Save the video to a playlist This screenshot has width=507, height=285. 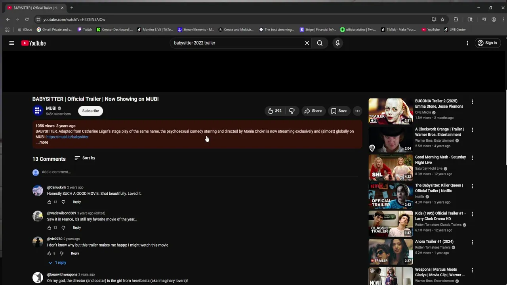tap(339, 111)
